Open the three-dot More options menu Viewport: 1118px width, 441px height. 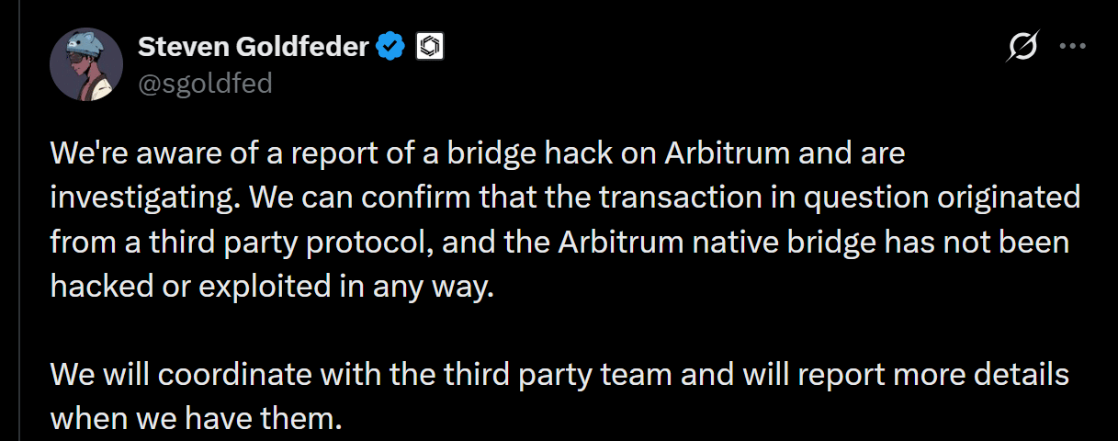pos(1073,47)
